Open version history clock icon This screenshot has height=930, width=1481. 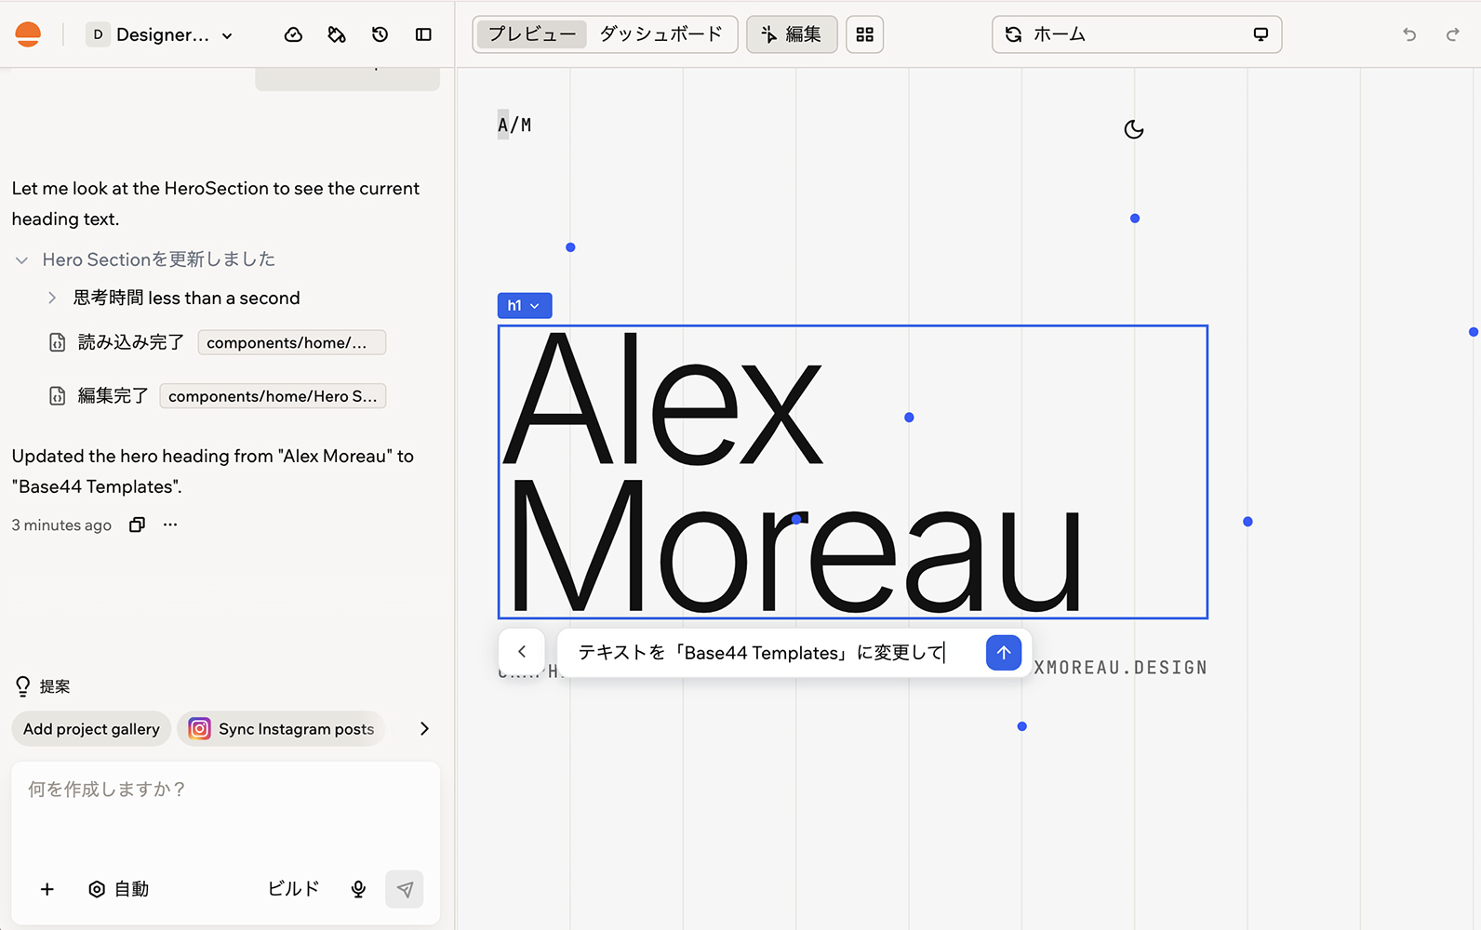click(380, 34)
